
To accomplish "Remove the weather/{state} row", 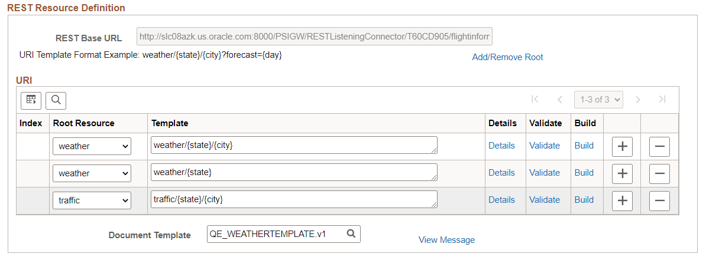I will [659, 174].
